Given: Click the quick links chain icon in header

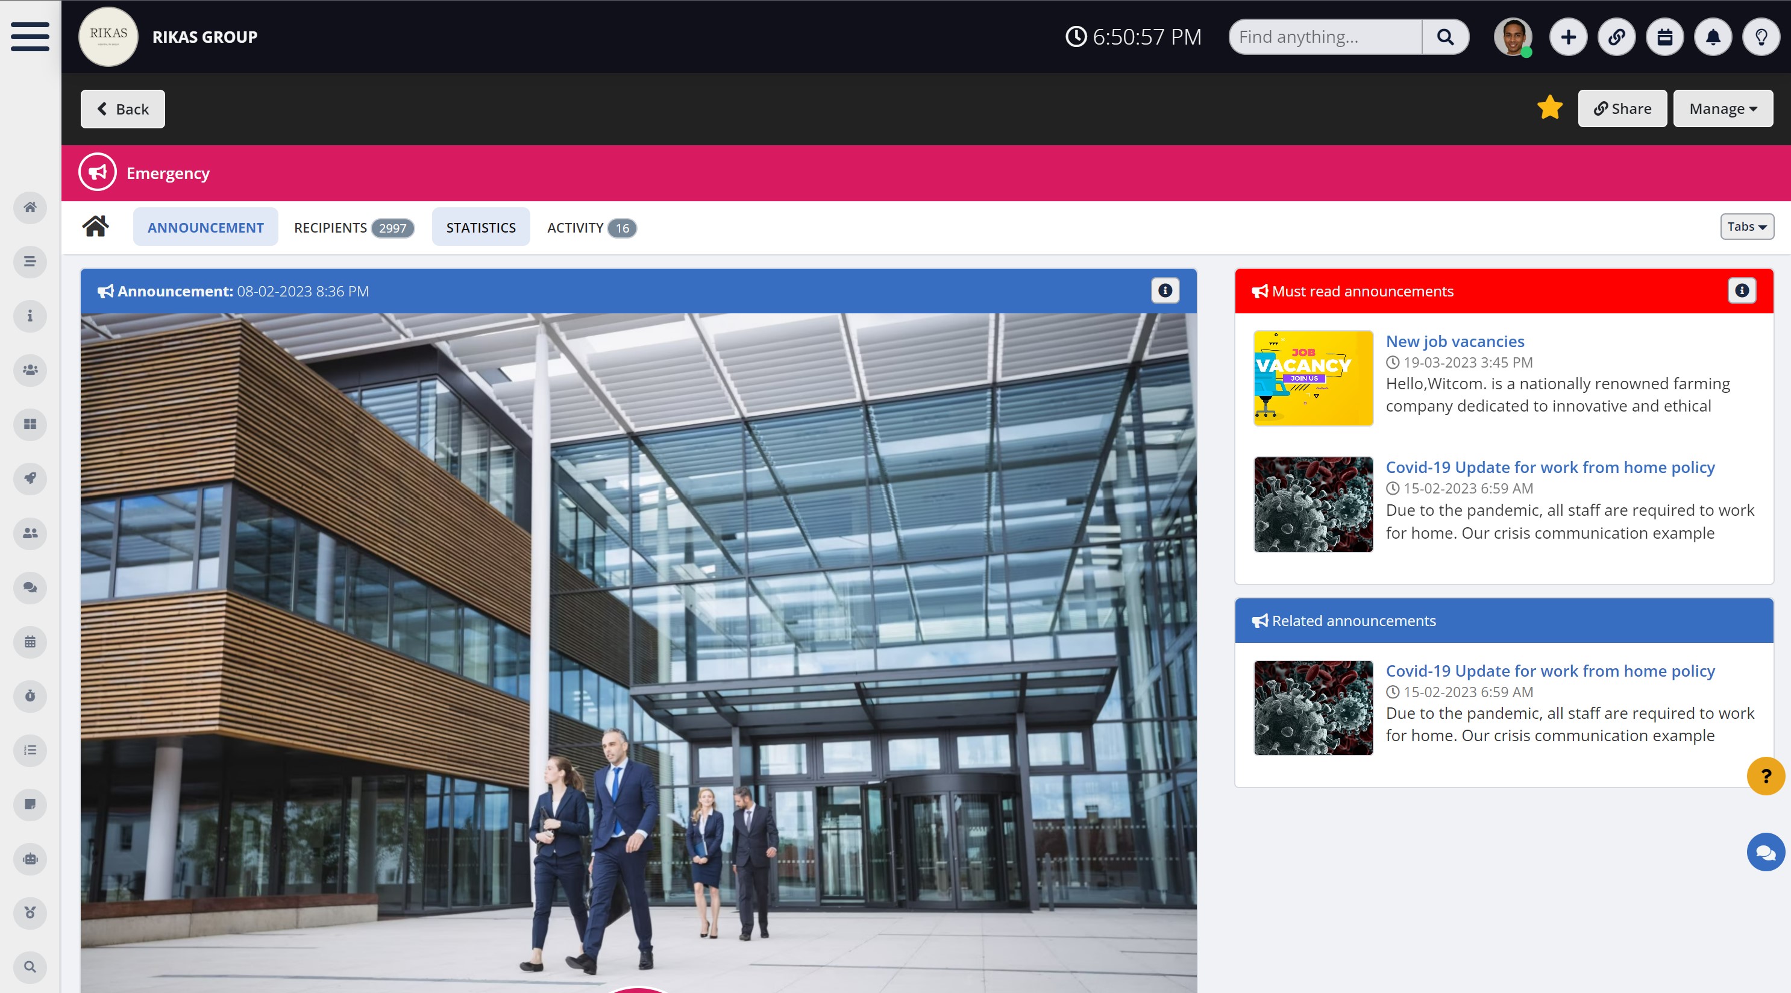Looking at the screenshot, I should 1616,37.
